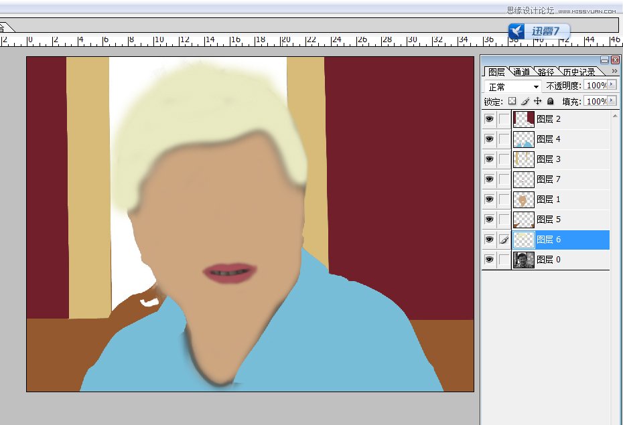Switch to the 通道 channels tab
623x425 pixels.
[521, 72]
